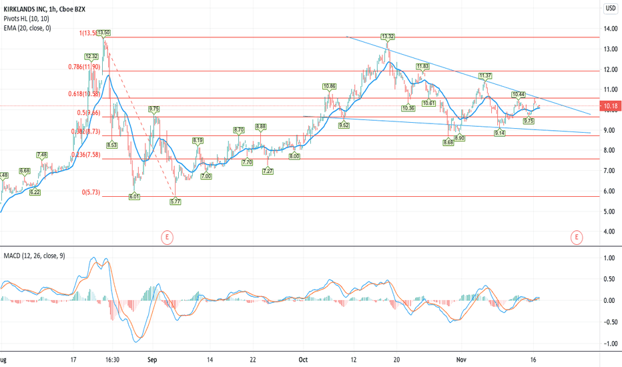Select the EMA (20, close, 0) indicator legend

pyautogui.click(x=27, y=28)
